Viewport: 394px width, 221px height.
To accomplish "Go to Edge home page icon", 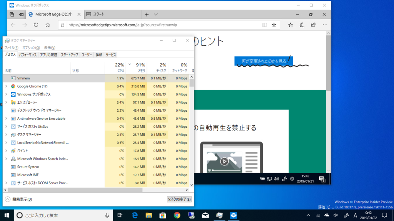I will [x=47, y=25].
